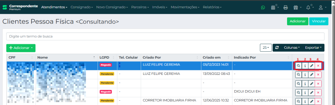
Task: Click the delete X in the 12/06/2025 row
Action: pyautogui.click(x=318, y=102)
